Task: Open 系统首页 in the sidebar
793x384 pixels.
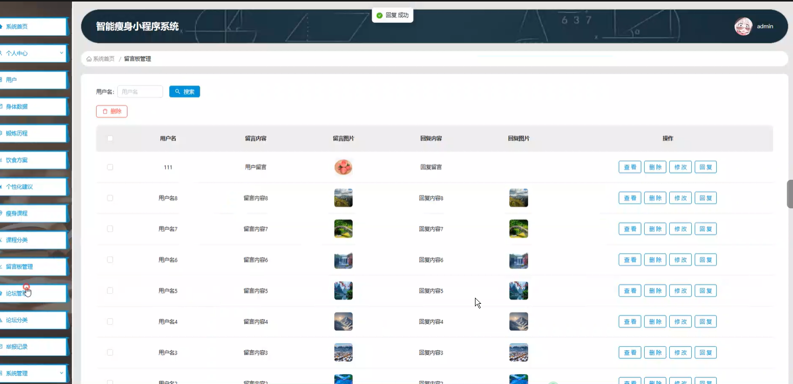Action: pos(33,27)
